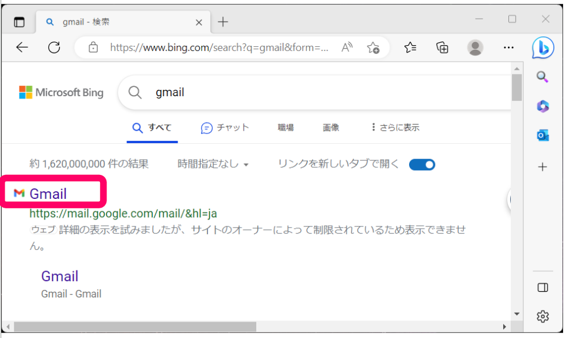Click the 約 1,620,000,000 件の結果 text
Image resolution: width=569 pixels, height=338 pixels.
click(x=89, y=164)
